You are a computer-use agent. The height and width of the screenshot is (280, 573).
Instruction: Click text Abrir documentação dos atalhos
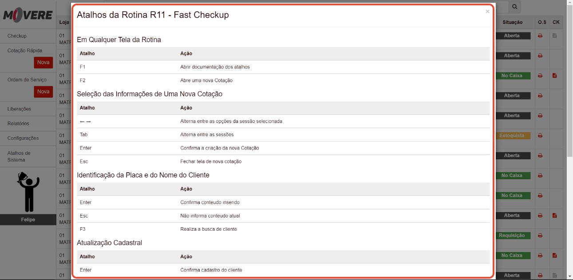point(215,67)
